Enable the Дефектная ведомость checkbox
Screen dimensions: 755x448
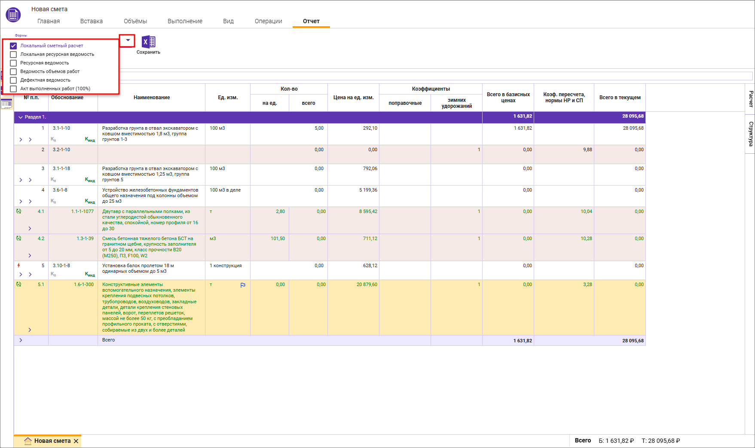(x=13, y=80)
